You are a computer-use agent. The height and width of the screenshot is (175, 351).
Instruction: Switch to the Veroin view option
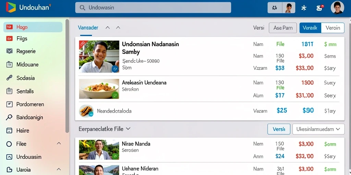click(332, 28)
